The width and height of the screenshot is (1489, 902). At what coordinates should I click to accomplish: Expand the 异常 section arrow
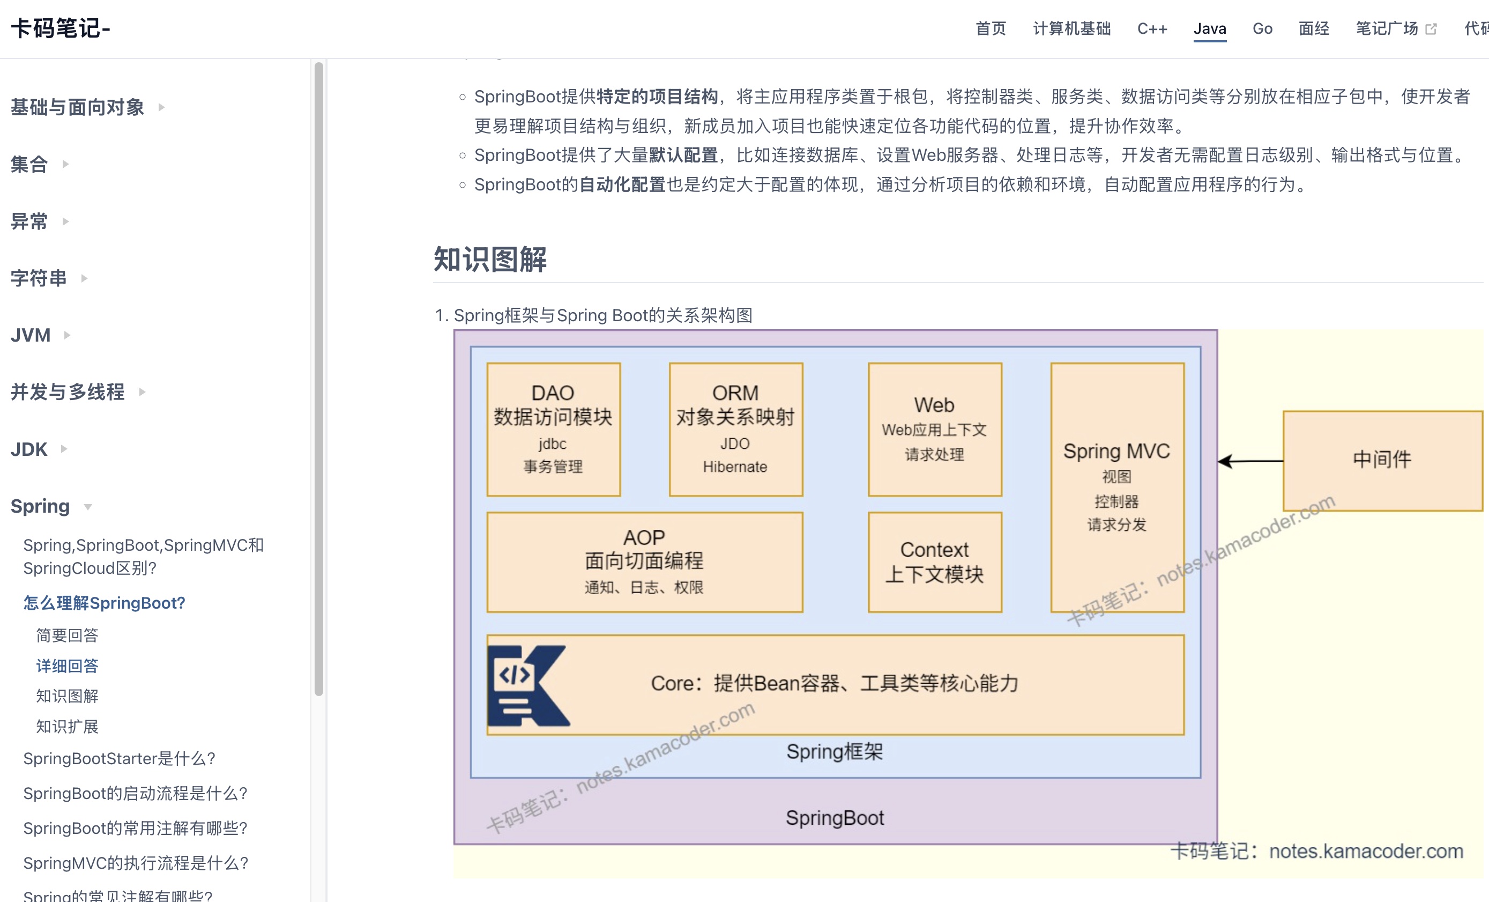(x=65, y=221)
